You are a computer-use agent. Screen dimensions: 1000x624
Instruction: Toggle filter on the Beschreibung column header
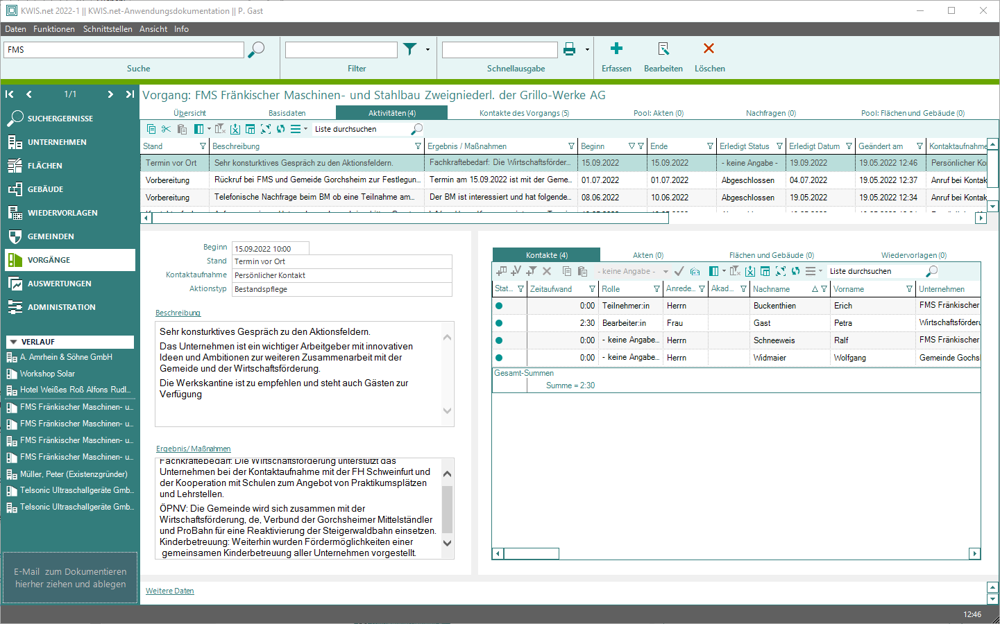[x=418, y=146]
